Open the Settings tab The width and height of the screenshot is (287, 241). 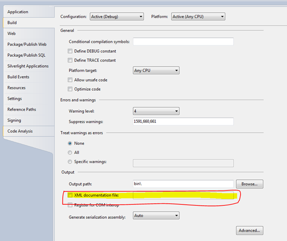coord(29,99)
